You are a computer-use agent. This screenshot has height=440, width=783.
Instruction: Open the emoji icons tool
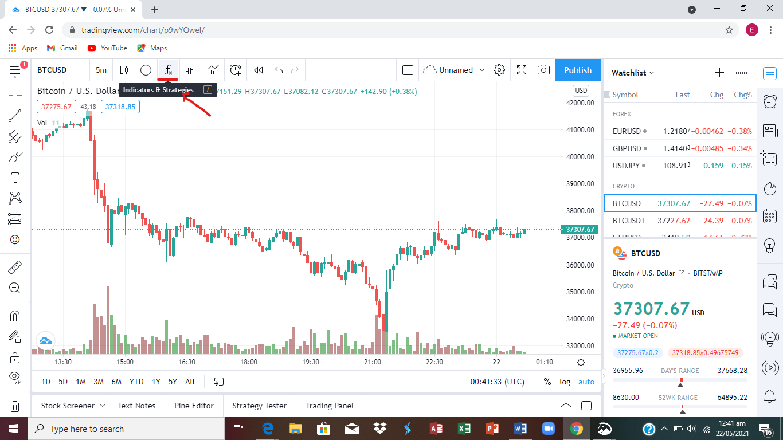point(15,239)
